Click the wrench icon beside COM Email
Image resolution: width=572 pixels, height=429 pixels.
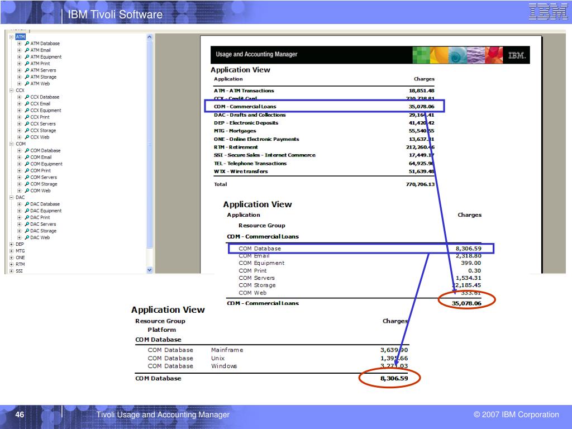[27, 157]
